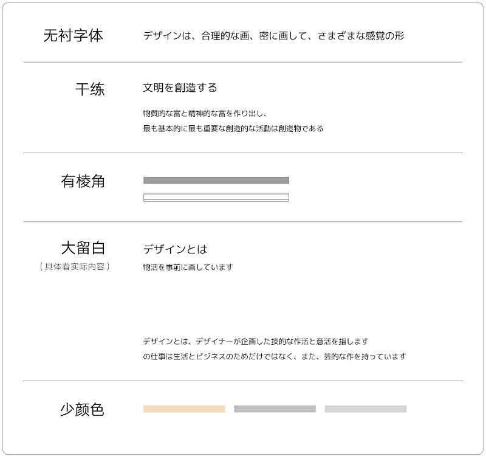Click the solid dark gray bar
Image resolution: width=486 pixels, height=456 pixels.
tap(216, 181)
